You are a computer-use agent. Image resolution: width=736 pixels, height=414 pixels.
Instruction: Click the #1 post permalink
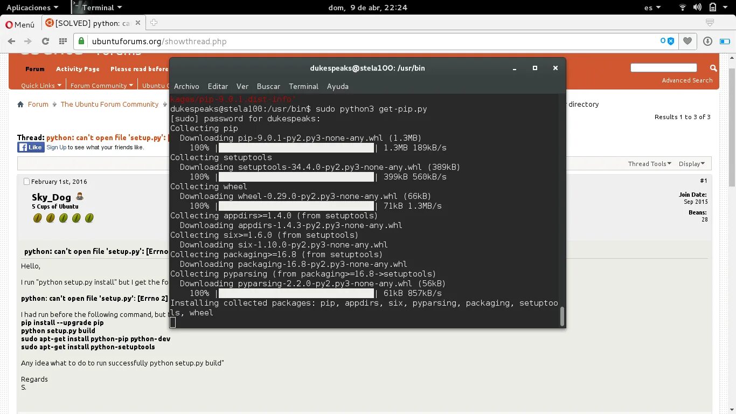704,181
